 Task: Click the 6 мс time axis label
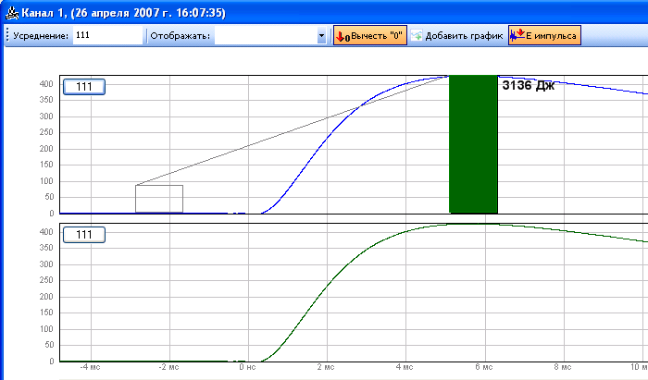click(x=484, y=367)
